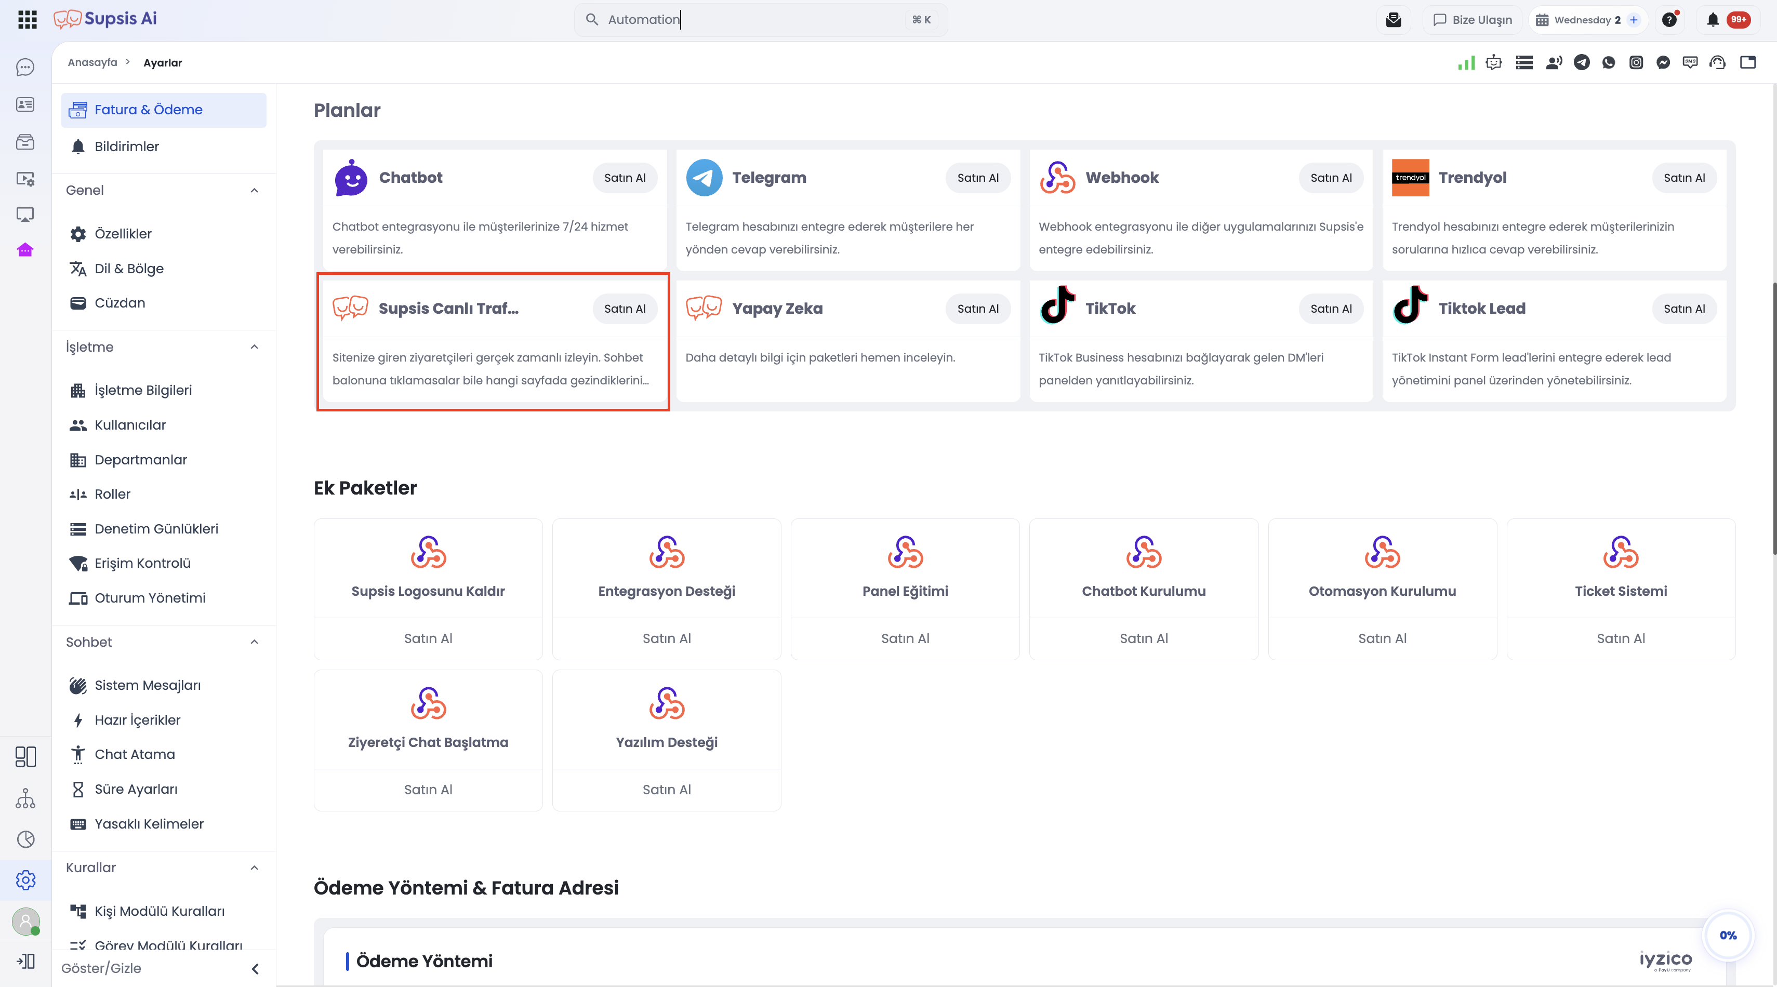This screenshot has width=1777, height=987.
Task: Click the green signal bars status icon
Action: 1467,63
